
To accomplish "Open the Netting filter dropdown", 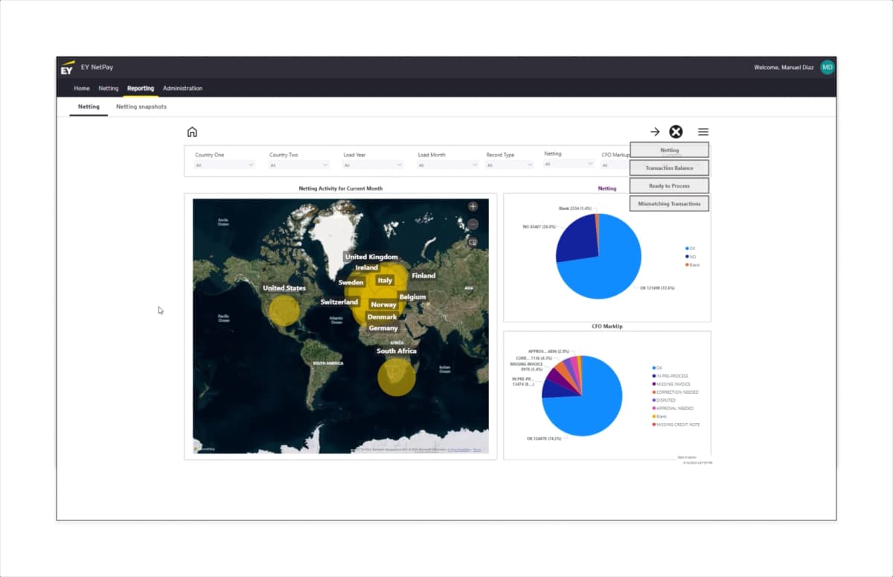I will [568, 164].
